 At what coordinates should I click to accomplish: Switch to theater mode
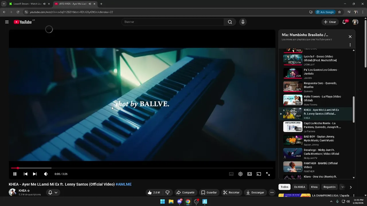point(250,174)
